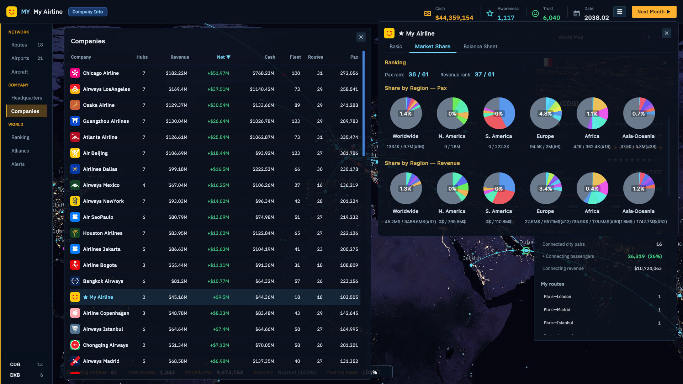Click the Airways Mexico logo icon
The image size is (683, 384).
point(75,185)
